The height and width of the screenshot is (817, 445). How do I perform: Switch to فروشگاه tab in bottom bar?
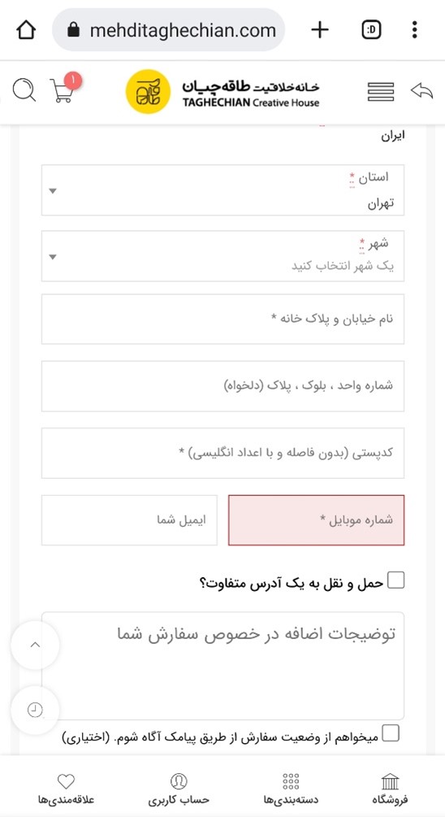pos(390,789)
